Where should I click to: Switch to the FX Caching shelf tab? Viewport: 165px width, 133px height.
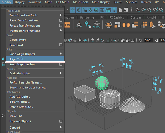(117, 18)
